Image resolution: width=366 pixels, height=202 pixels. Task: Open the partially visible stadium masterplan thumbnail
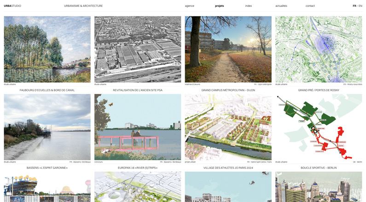(138, 187)
